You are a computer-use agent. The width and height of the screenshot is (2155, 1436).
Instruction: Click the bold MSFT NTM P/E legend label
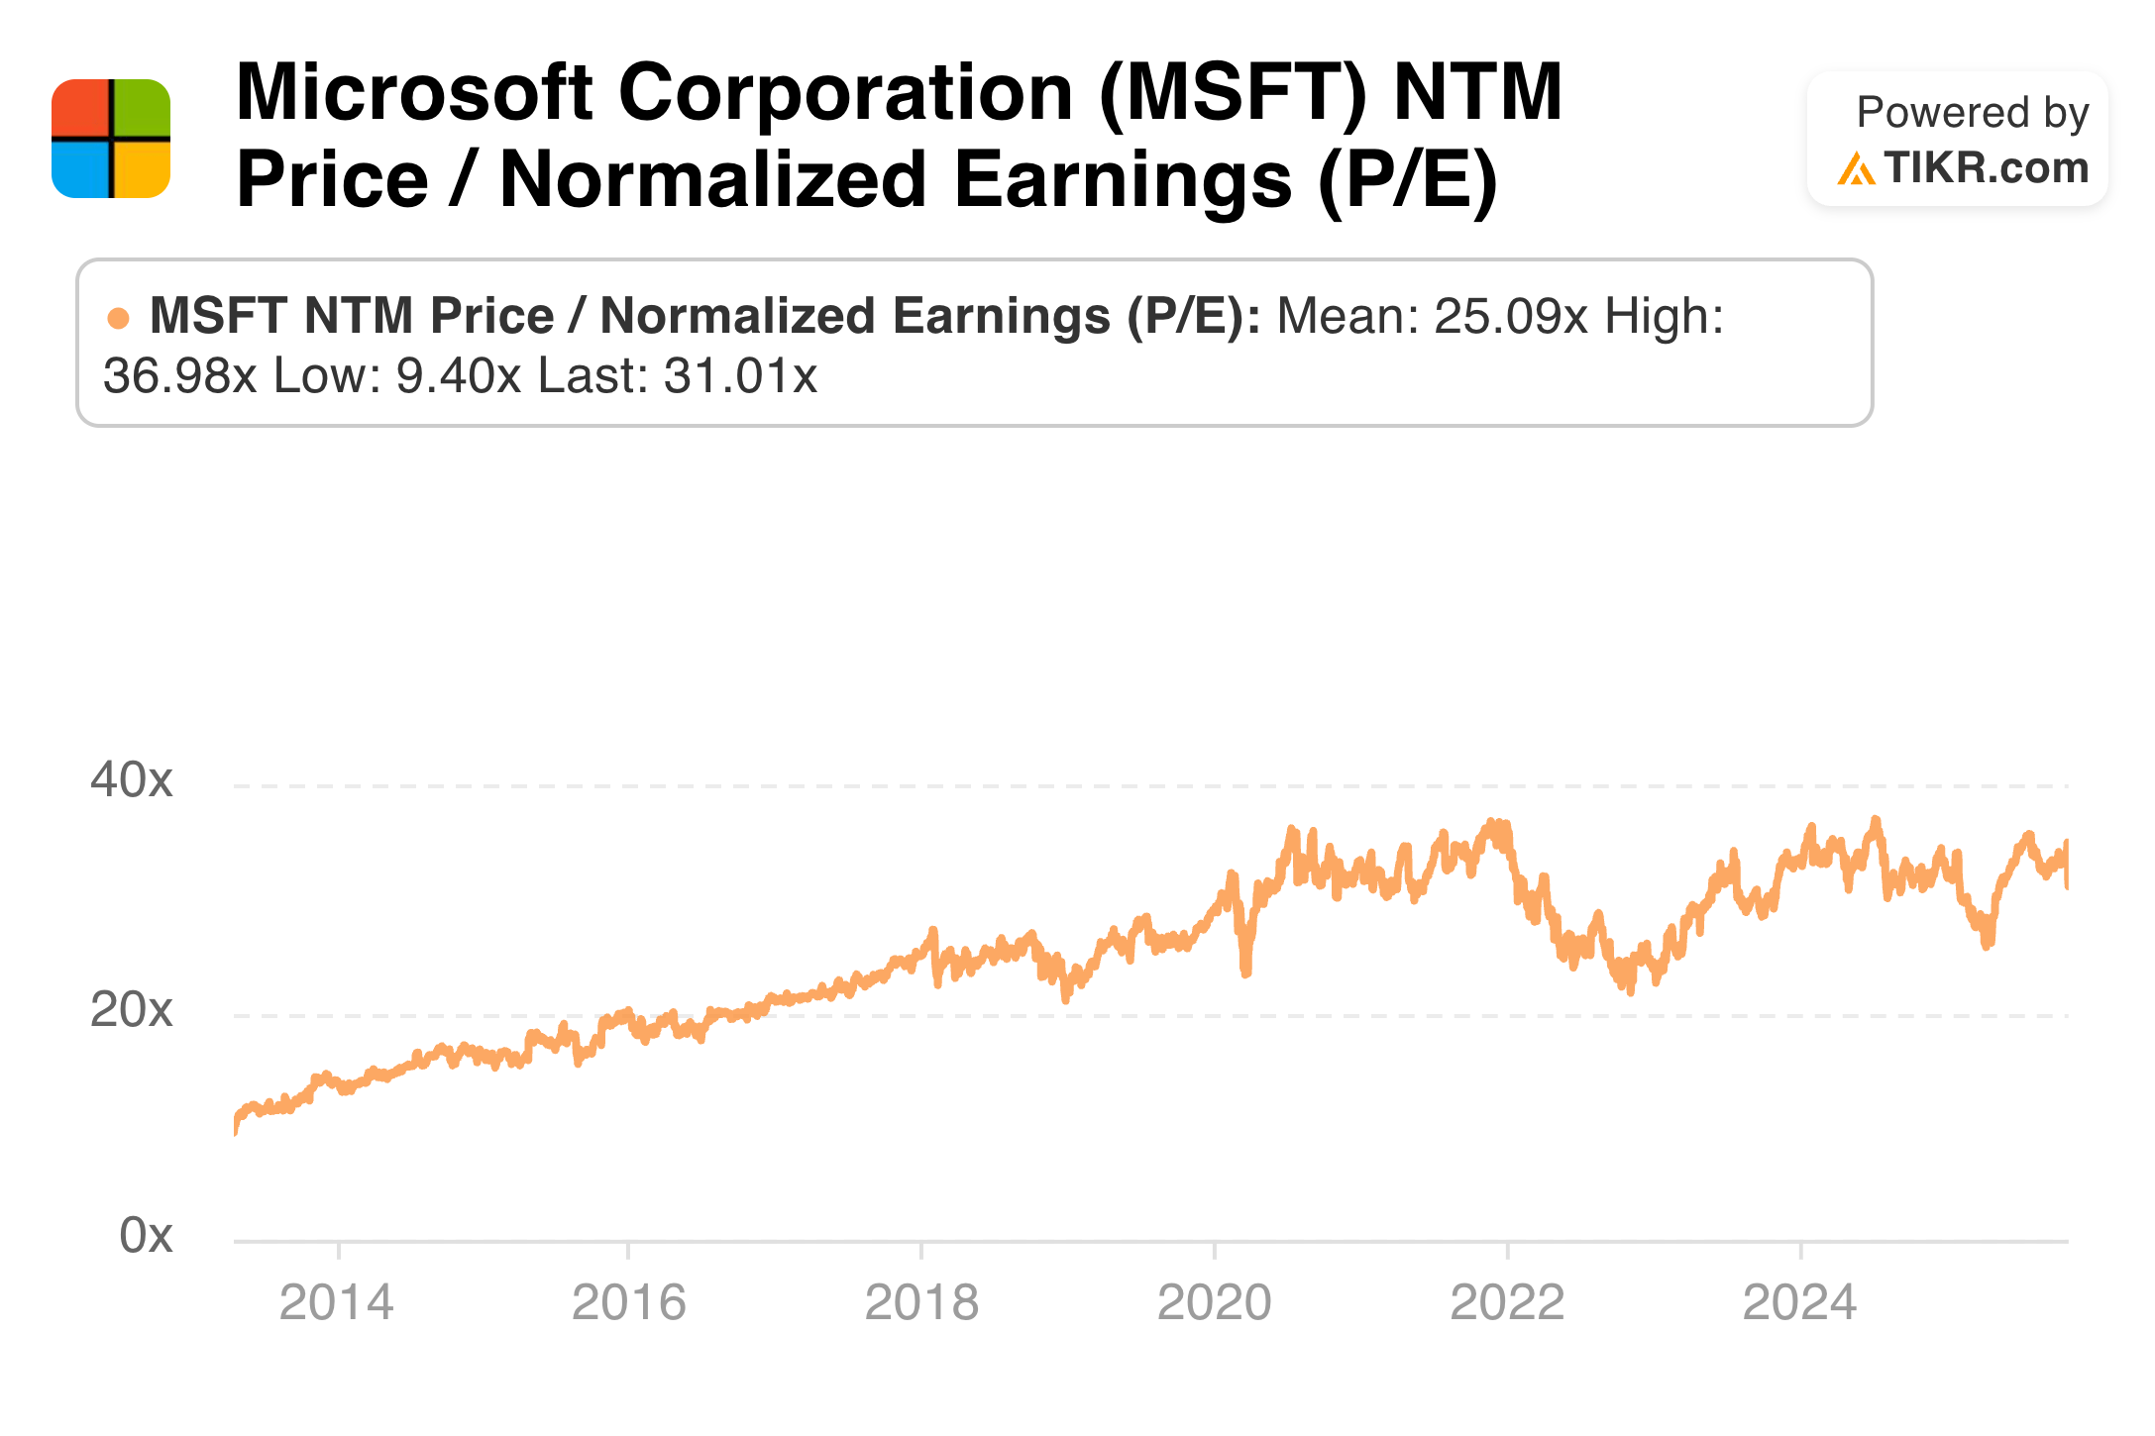pos(704,317)
